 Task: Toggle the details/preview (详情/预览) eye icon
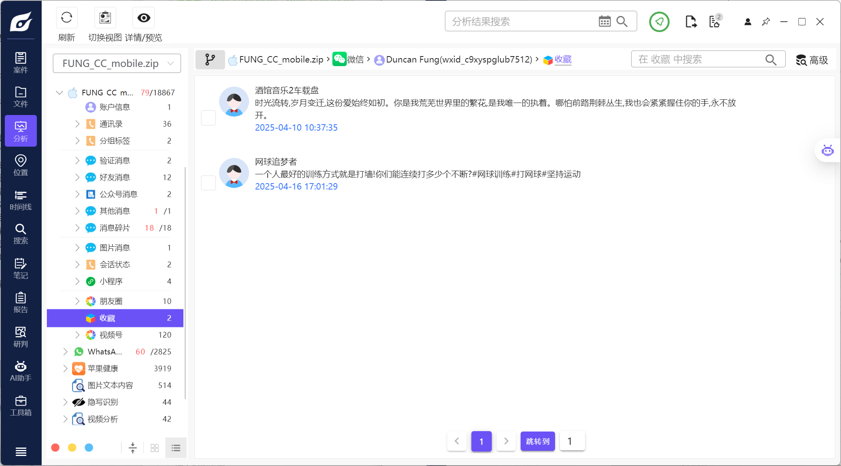click(143, 18)
